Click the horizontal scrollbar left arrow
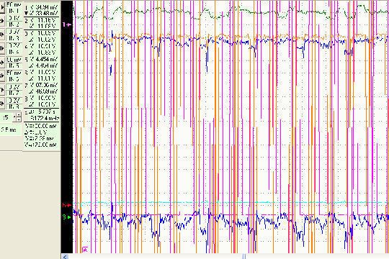The image size is (389, 259). pyautogui.click(x=65, y=257)
